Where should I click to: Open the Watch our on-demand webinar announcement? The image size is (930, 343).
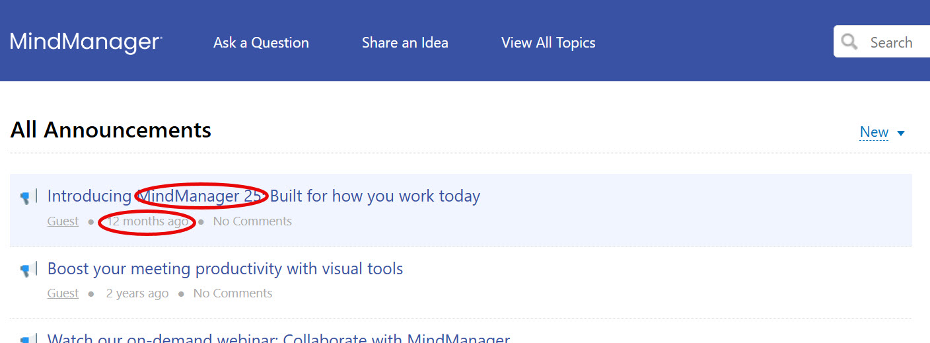pos(279,338)
